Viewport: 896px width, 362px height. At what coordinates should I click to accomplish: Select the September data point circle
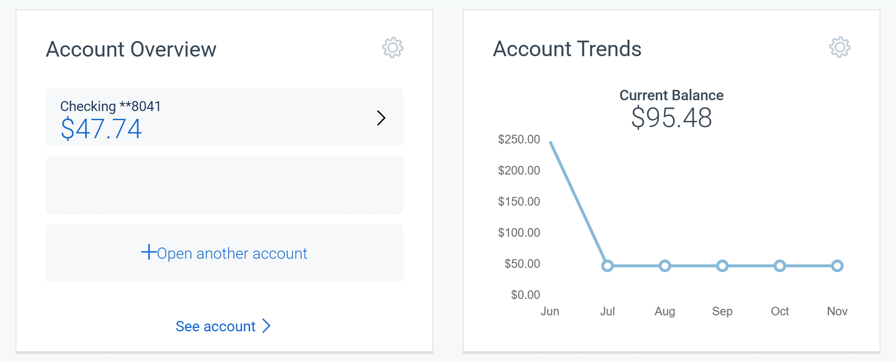tap(722, 266)
